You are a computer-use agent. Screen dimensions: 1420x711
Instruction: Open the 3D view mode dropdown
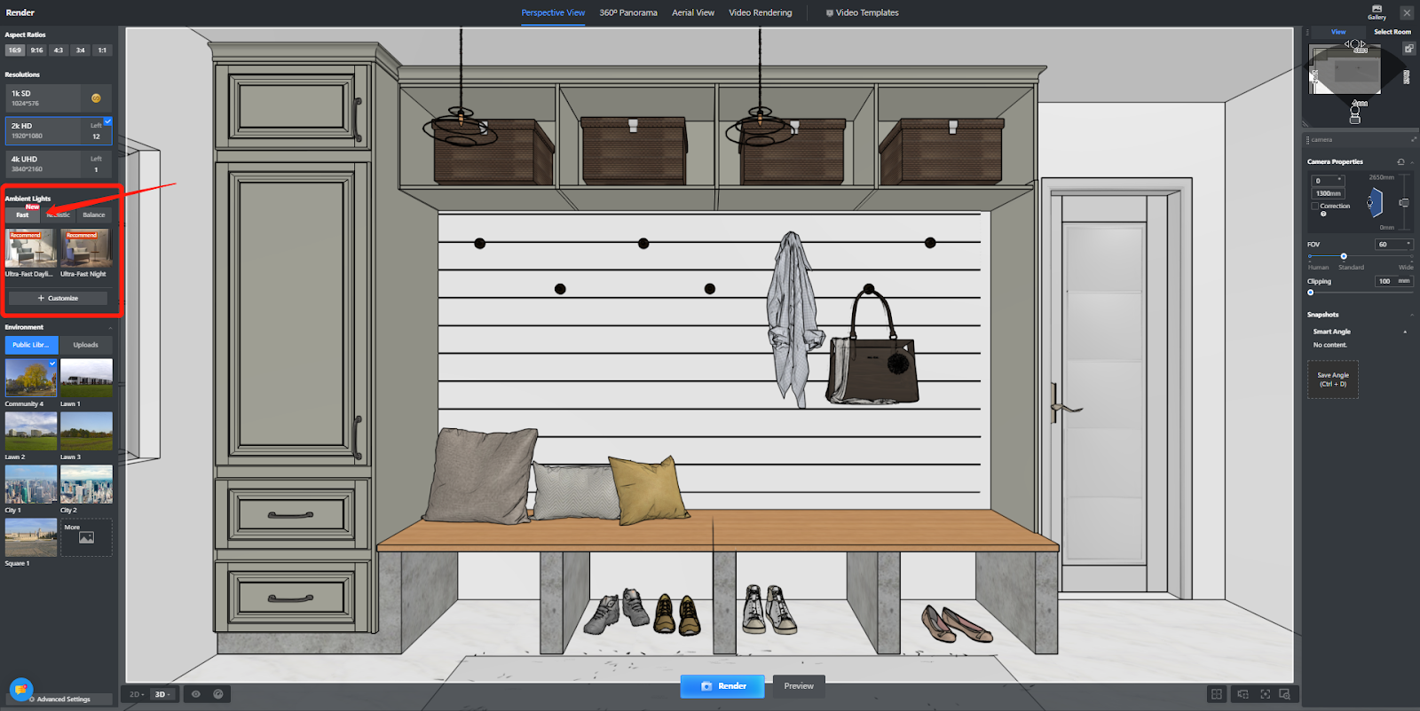pos(162,694)
